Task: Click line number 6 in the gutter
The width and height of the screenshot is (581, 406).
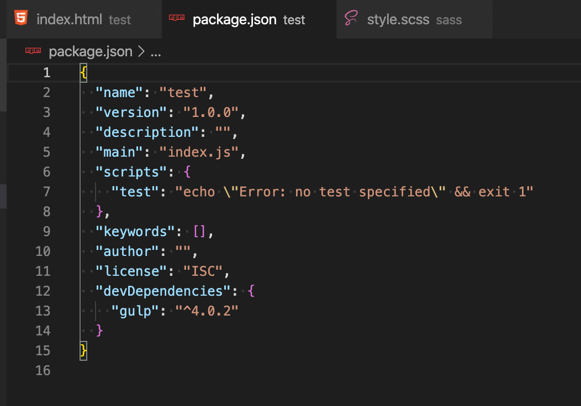Action: tap(46, 172)
